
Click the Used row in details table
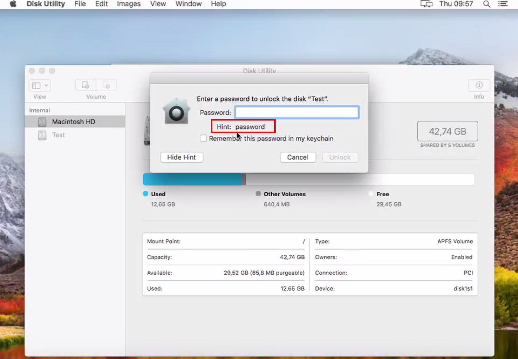point(226,288)
